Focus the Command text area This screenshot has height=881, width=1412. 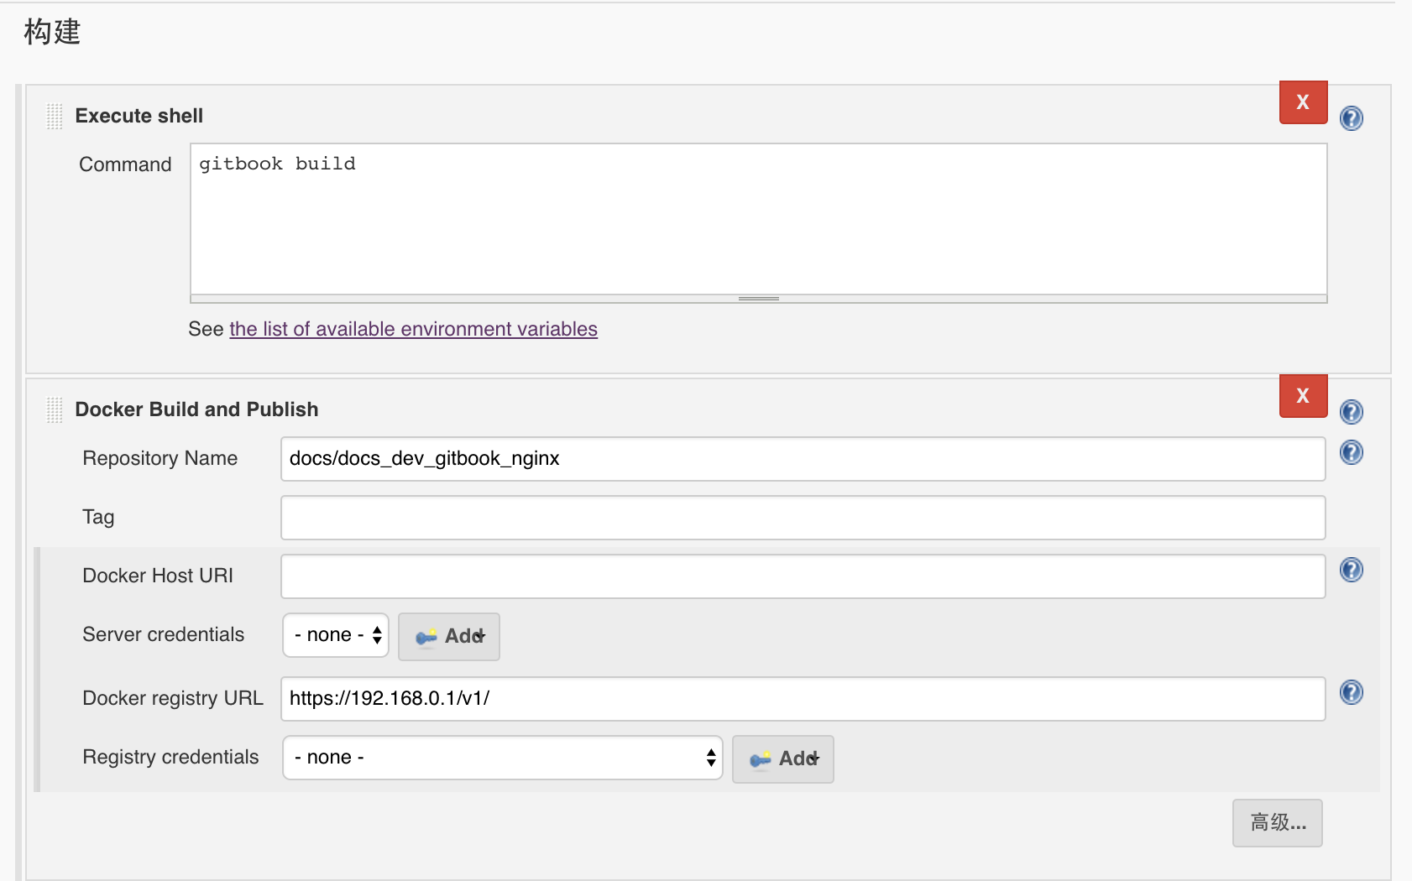click(x=758, y=220)
